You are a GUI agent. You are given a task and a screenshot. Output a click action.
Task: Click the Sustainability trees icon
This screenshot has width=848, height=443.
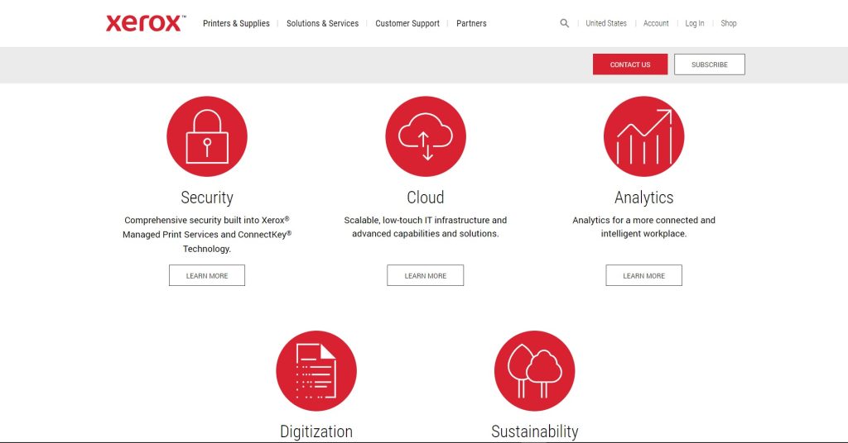coord(534,371)
